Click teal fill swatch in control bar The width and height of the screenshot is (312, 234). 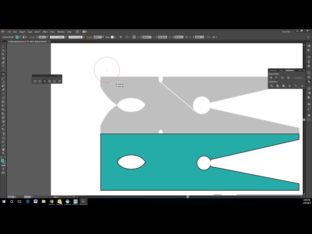(17, 37)
